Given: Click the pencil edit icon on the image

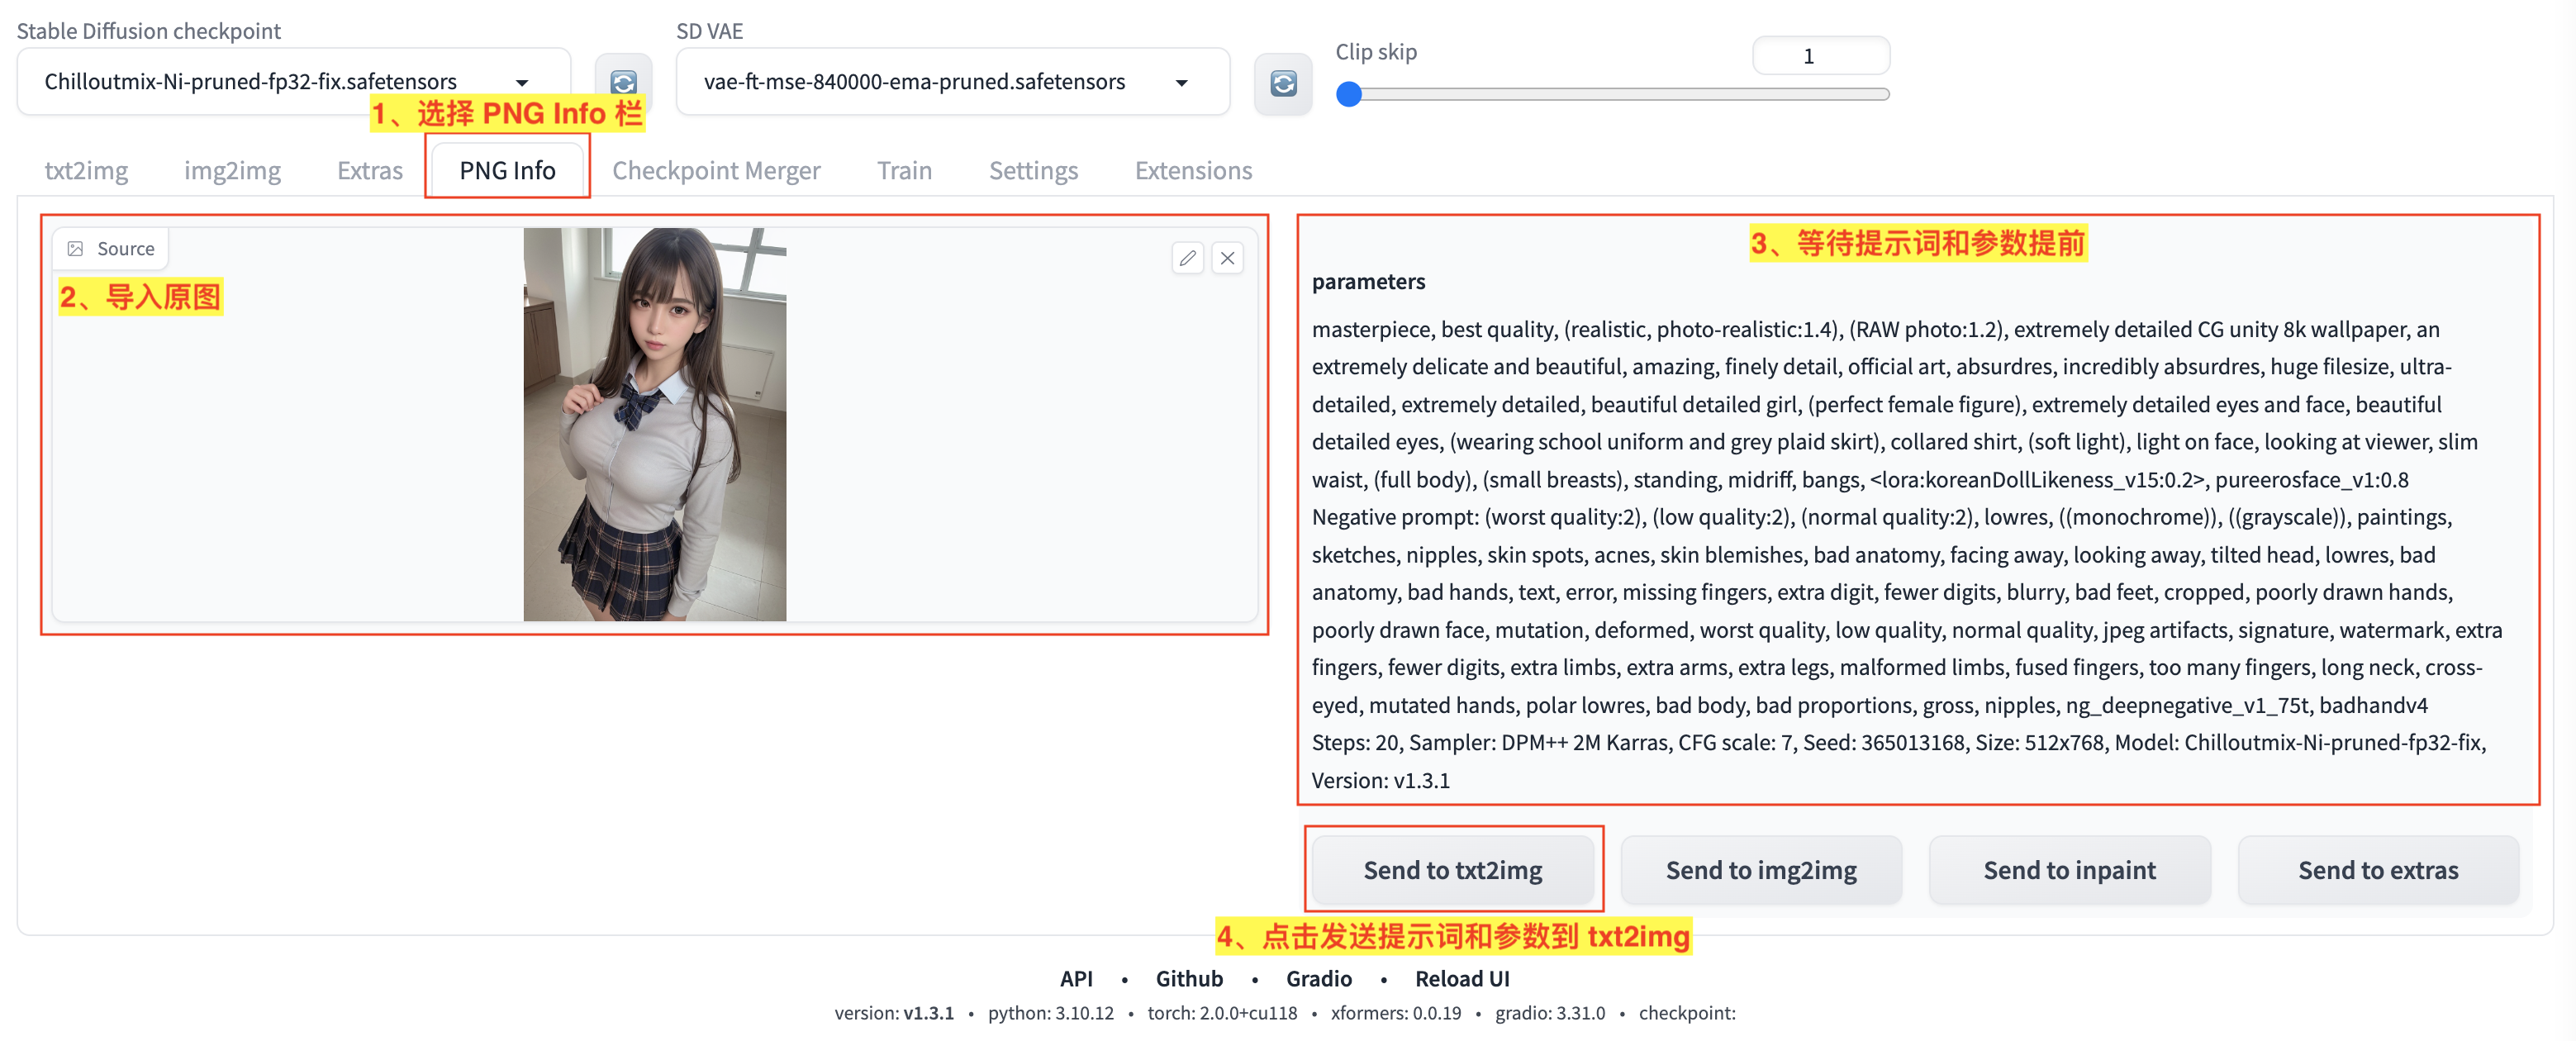Looking at the screenshot, I should click(1187, 257).
